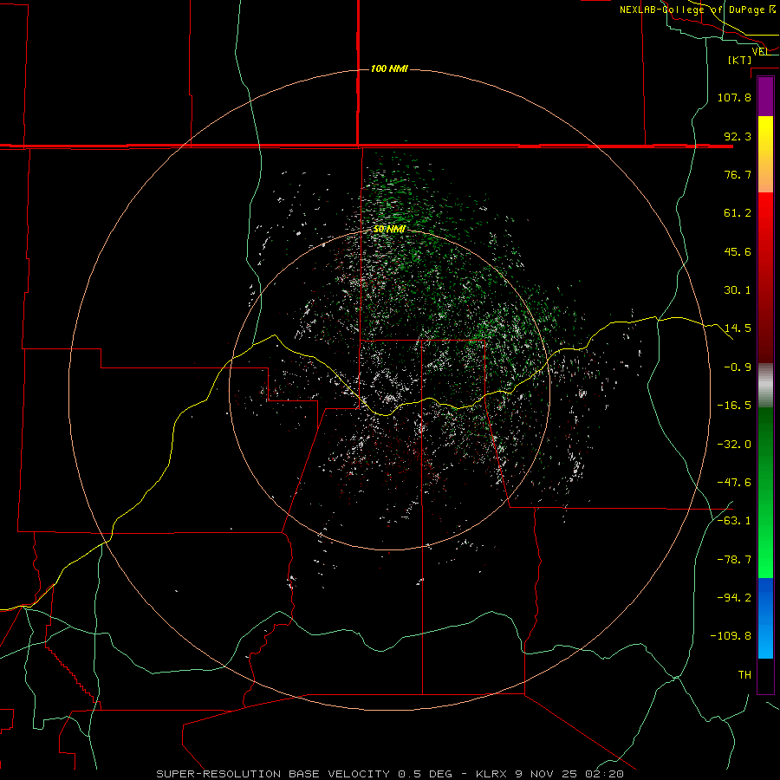Click the 61.2 scale value

pyautogui.click(x=738, y=213)
